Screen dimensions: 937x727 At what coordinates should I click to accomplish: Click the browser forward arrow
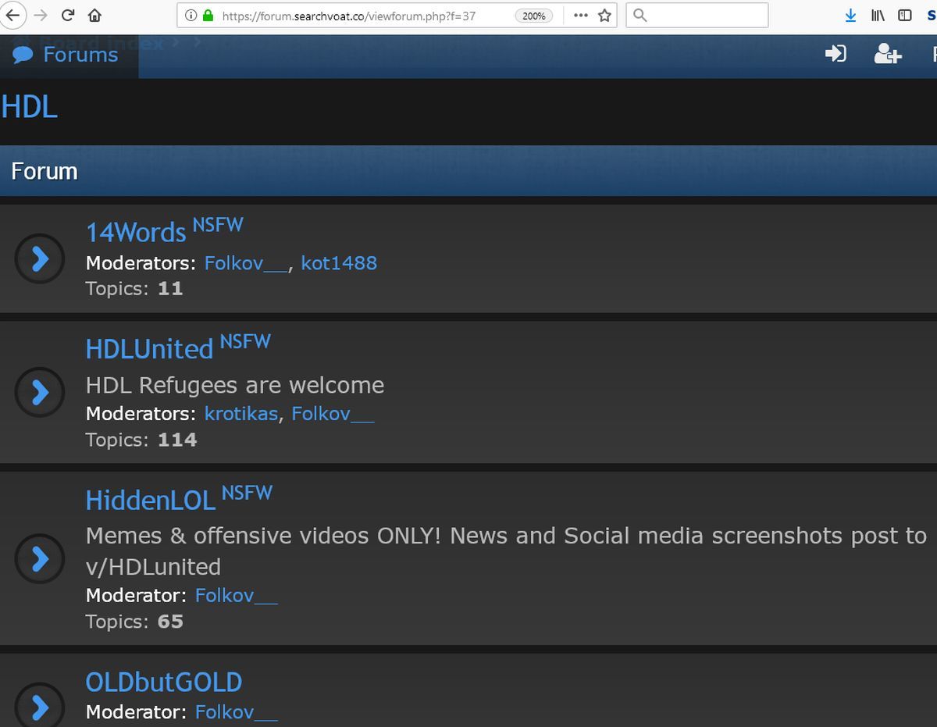pyautogui.click(x=41, y=15)
